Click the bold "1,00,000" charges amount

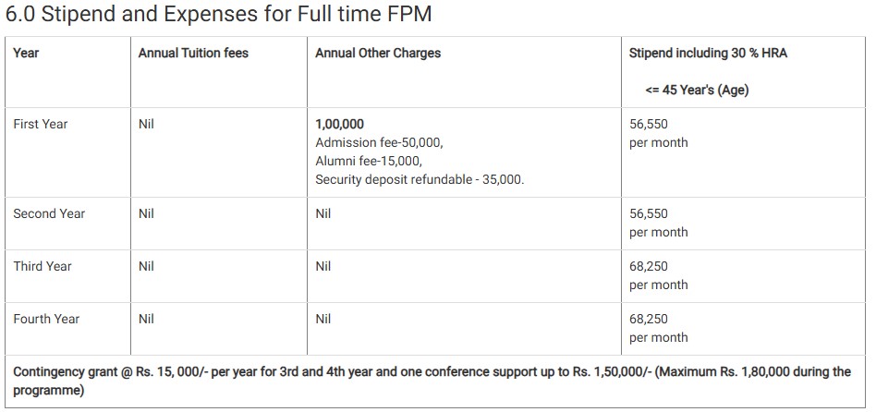click(339, 124)
